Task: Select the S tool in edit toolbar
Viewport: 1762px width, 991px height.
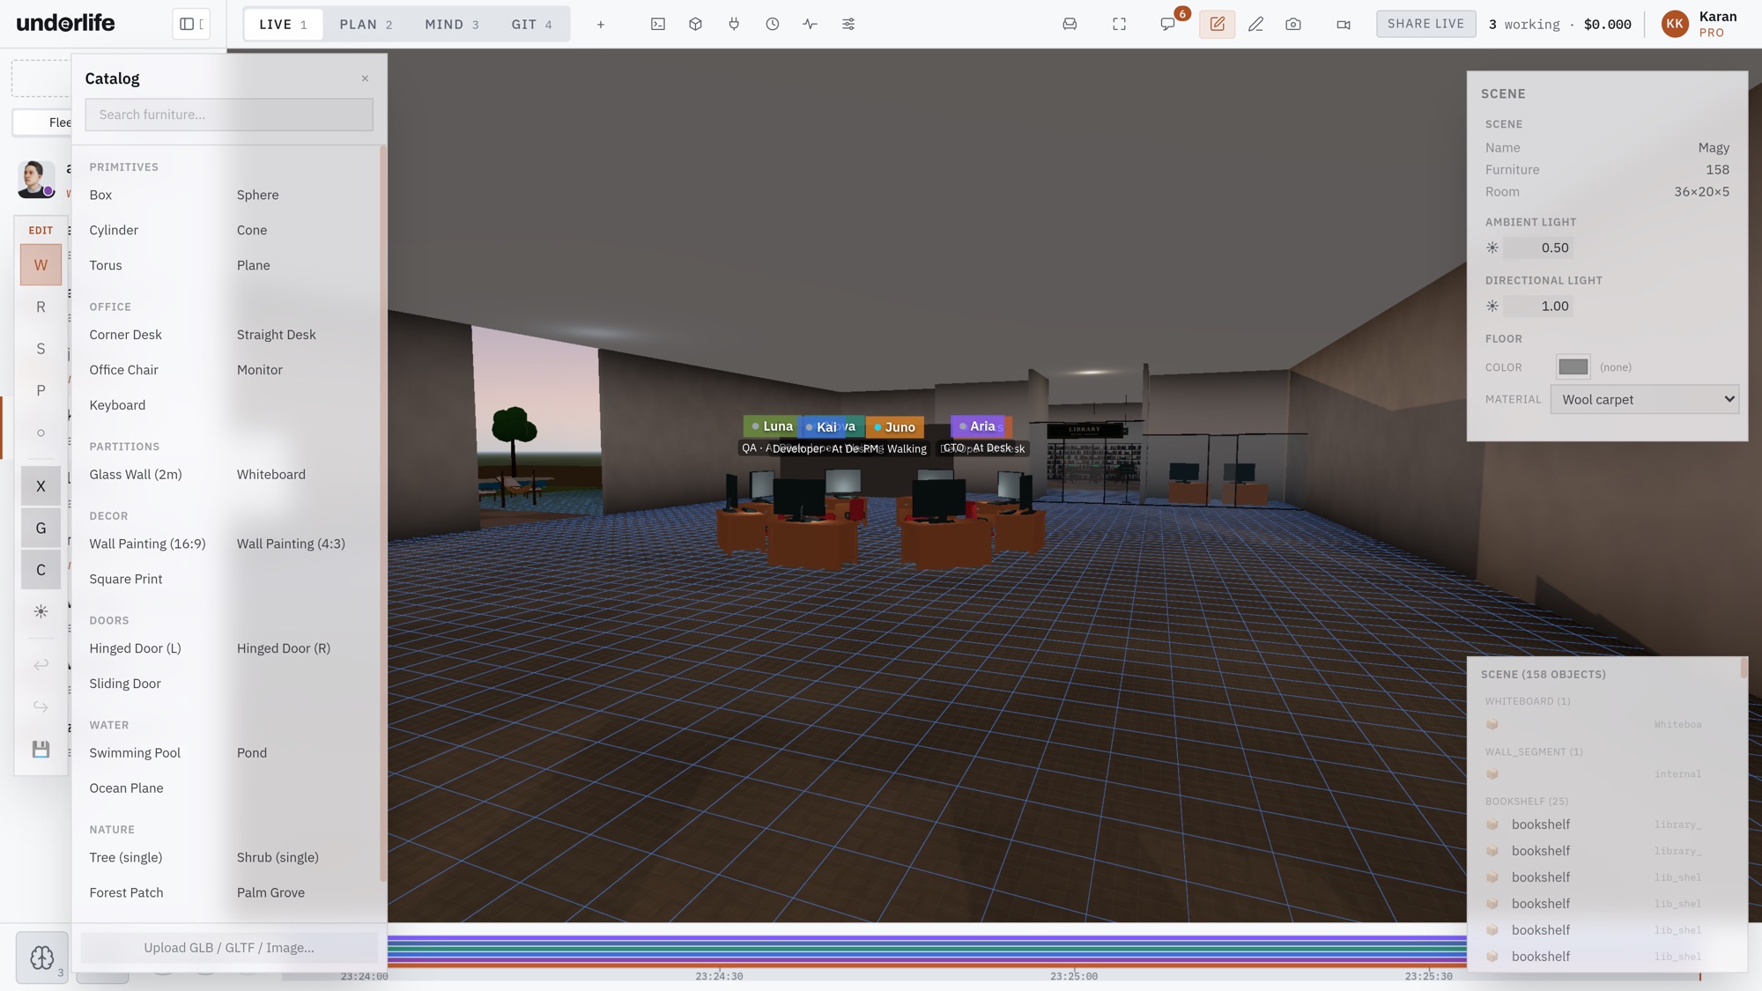Action: (x=41, y=349)
